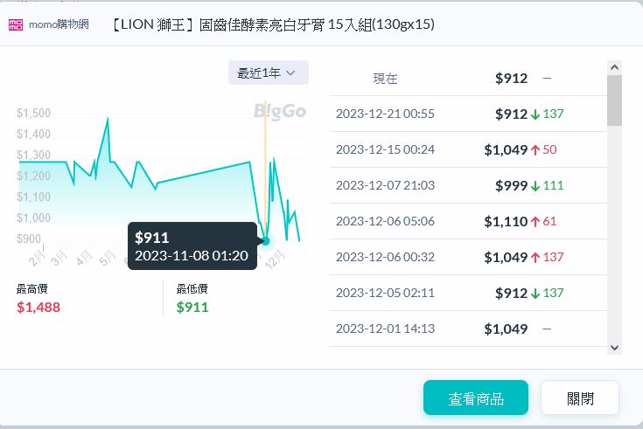The image size is (643, 429).
Task: Click the 最高價 $1,488 value
Action: click(x=38, y=307)
